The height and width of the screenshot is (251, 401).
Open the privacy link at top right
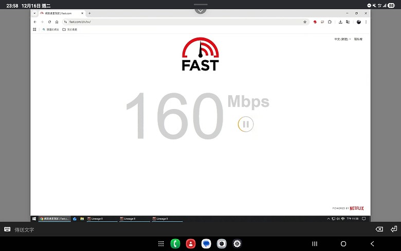click(358, 39)
